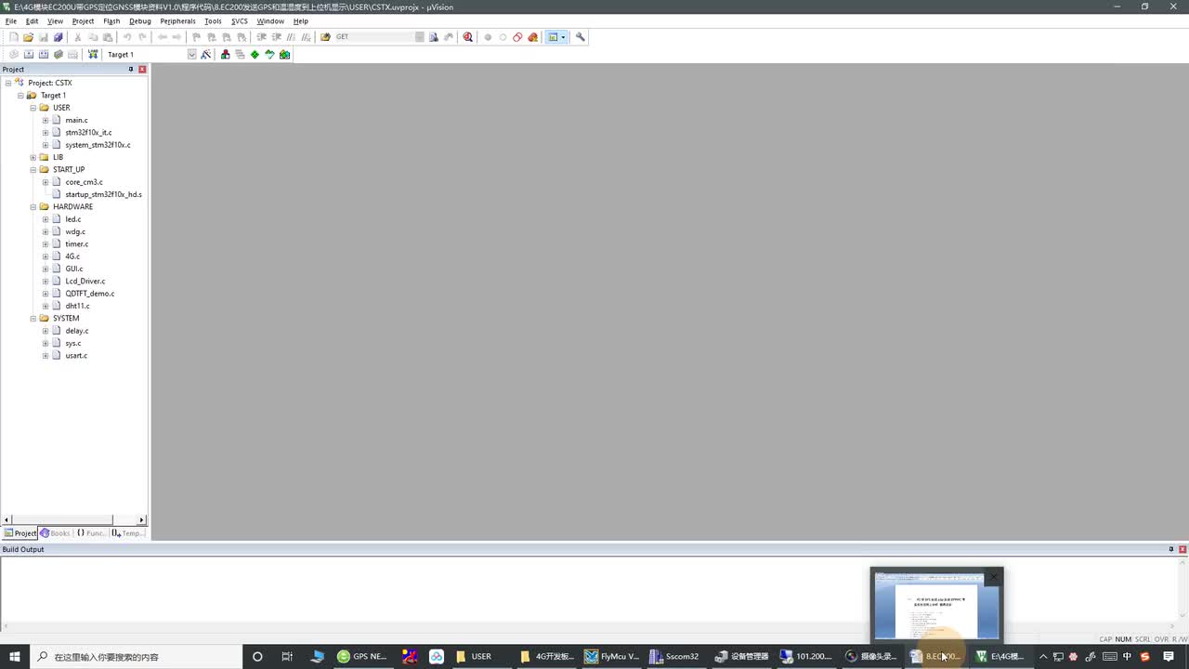Open the SVCS menu
Image resolution: width=1189 pixels, height=669 pixels.
240,20
